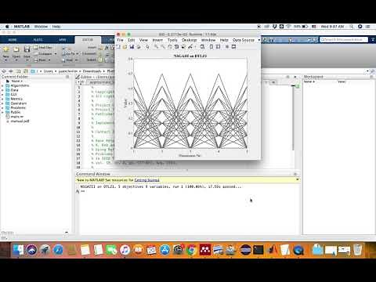Open the Print dropdown in the toolstrip

(x=42, y=60)
